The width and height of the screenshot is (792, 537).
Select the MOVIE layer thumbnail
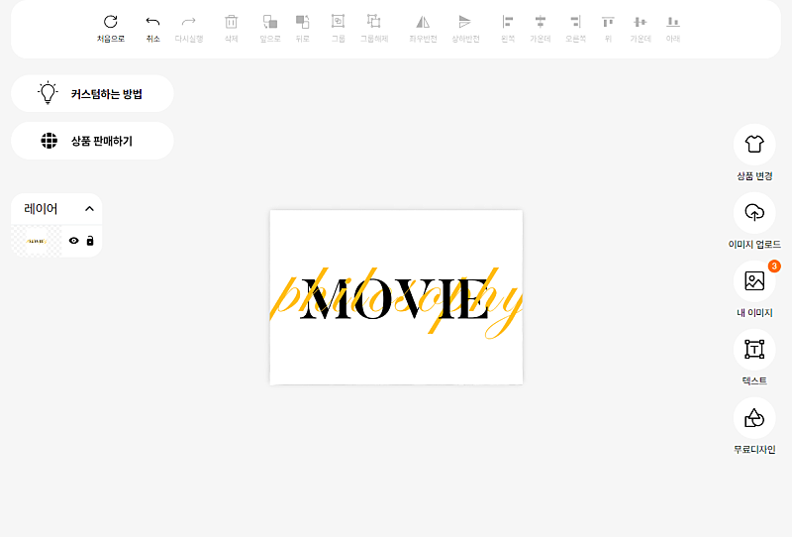click(x=37, y=241)
